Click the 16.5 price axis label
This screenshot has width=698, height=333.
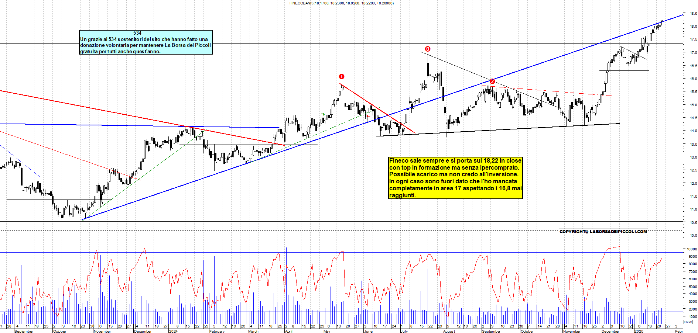coord(694,66)
